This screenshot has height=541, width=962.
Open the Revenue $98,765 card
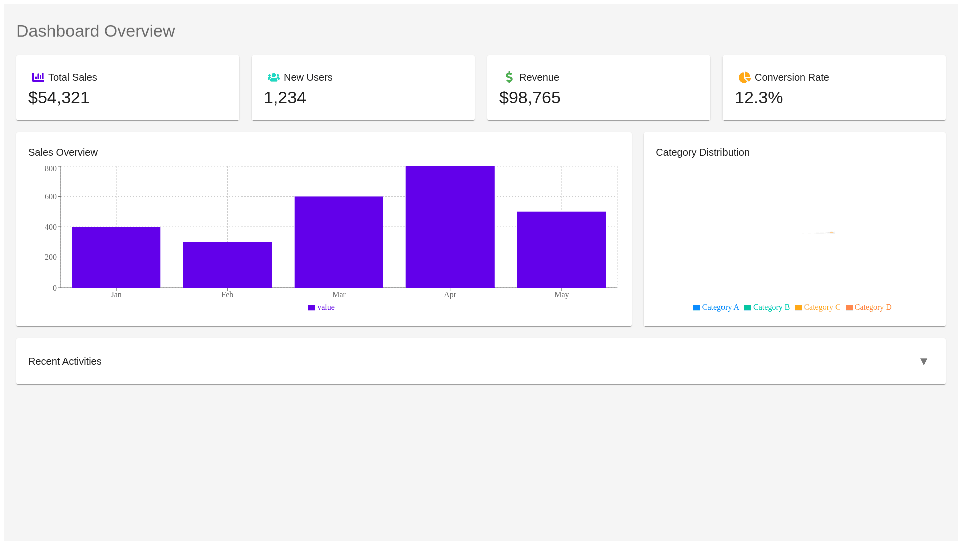coord(599,88)
